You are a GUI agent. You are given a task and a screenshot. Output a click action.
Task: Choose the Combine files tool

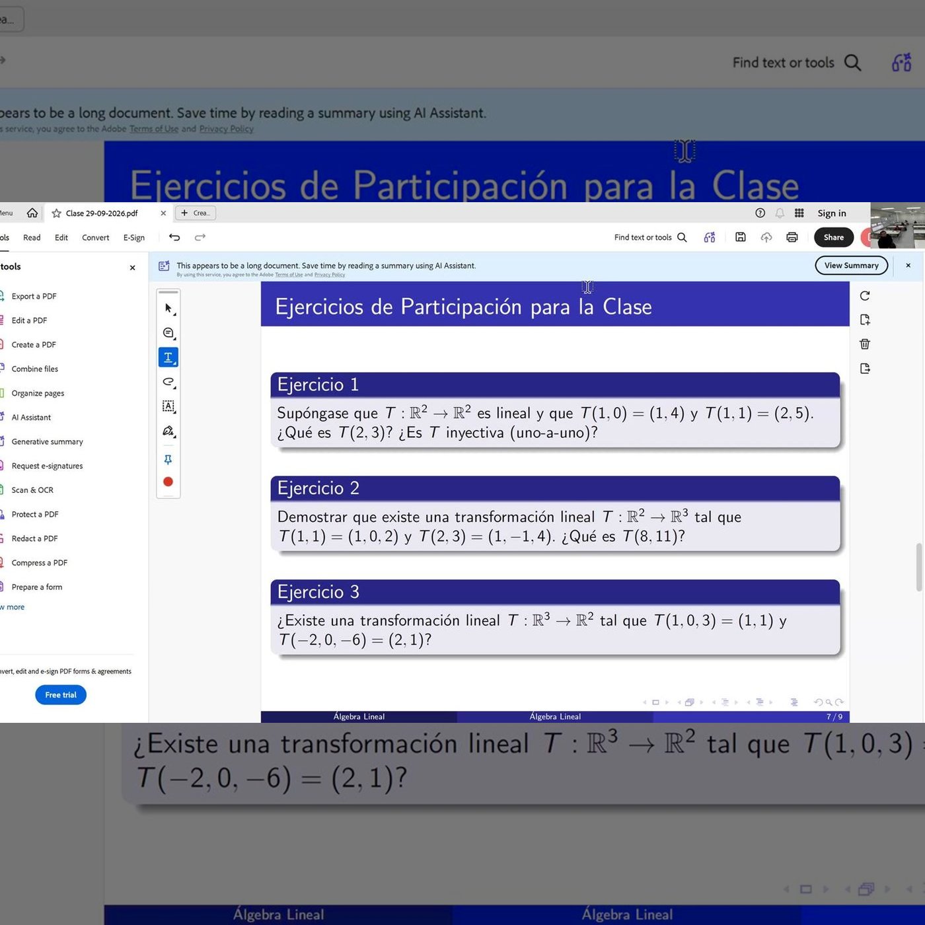[34, 369]
